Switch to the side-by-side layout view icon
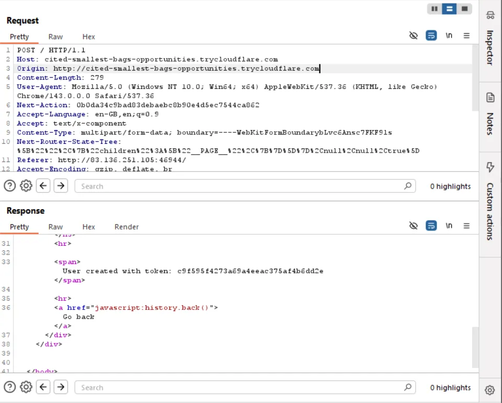Image resolution: width=502 pixels, height=403 pixels. [x=434, y=9]
